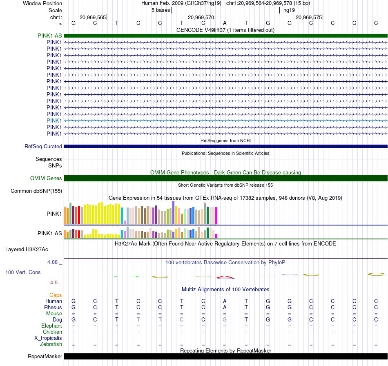Viewport: 388px width, 366px height.
Task: Click the PINK1-AS GTEx expression bar chart
Action: coord(140,232)
